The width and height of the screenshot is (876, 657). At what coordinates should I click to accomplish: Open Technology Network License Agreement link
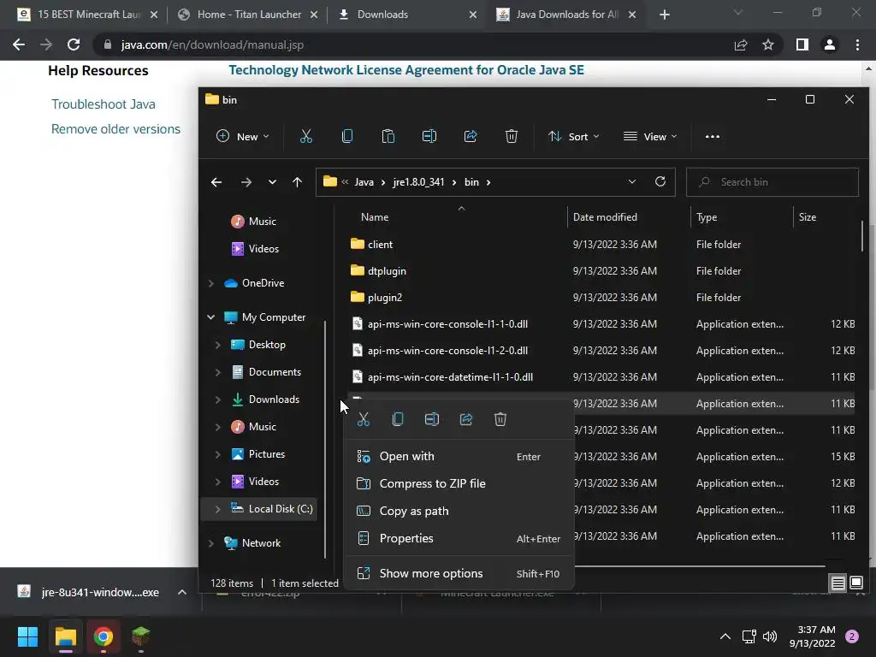pyautogui.click(x=406, y=70)
